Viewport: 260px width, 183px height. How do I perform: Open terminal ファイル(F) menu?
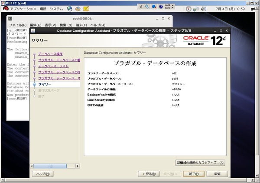coord(18,25)
